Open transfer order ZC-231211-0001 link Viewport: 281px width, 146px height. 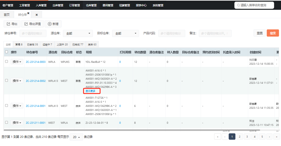[x=36, y=123]
